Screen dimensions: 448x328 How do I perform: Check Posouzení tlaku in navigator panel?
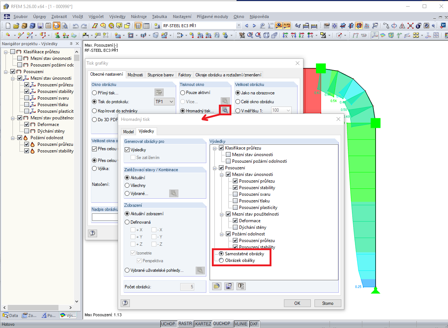click(26, 105)
